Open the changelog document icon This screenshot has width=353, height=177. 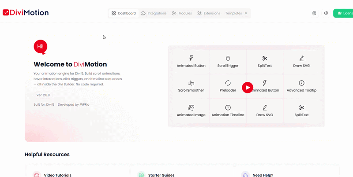[x=314, y=13]
